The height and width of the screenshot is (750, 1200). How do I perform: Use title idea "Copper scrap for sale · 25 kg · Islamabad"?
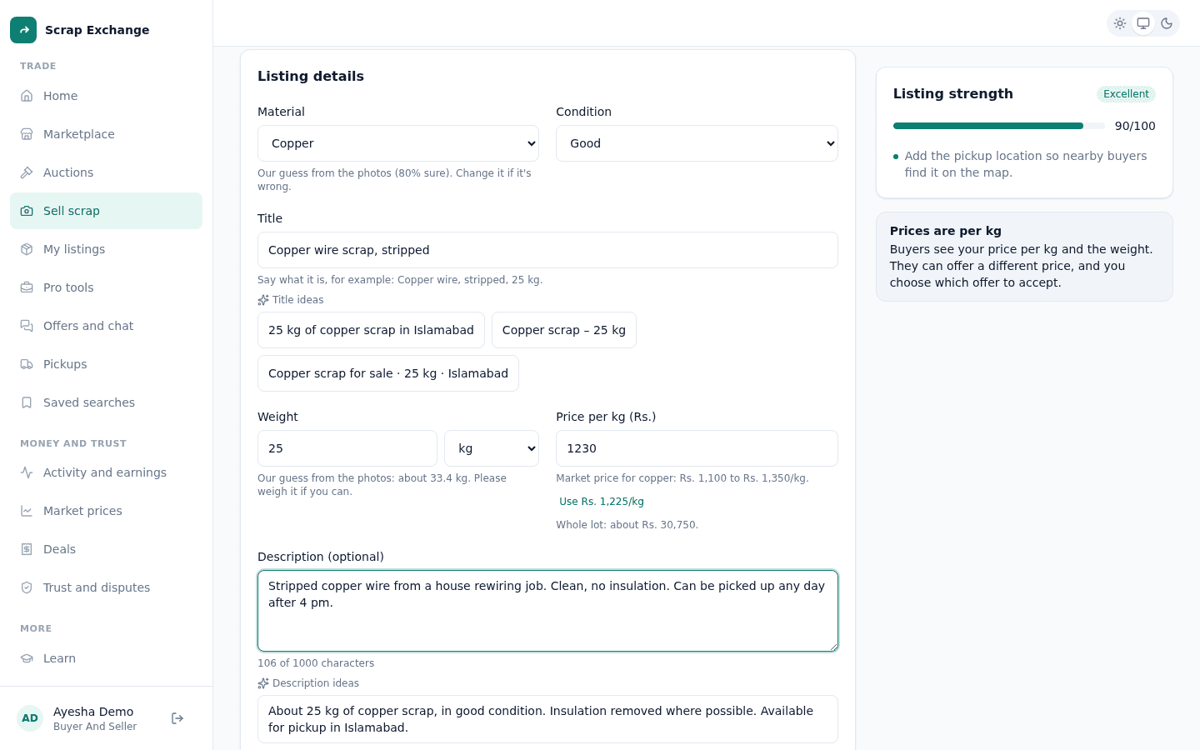coord(388,373)
